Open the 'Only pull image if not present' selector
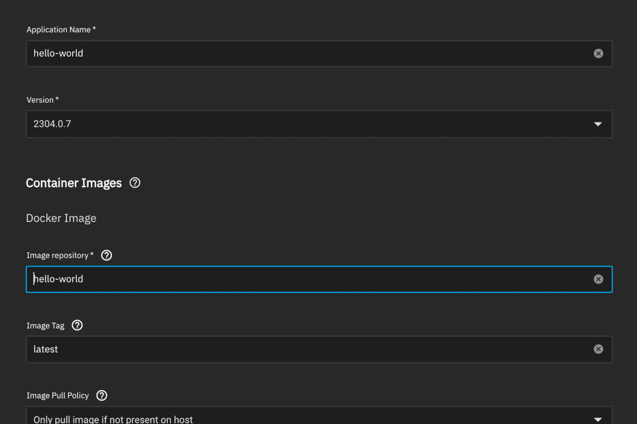 (319, 416)
